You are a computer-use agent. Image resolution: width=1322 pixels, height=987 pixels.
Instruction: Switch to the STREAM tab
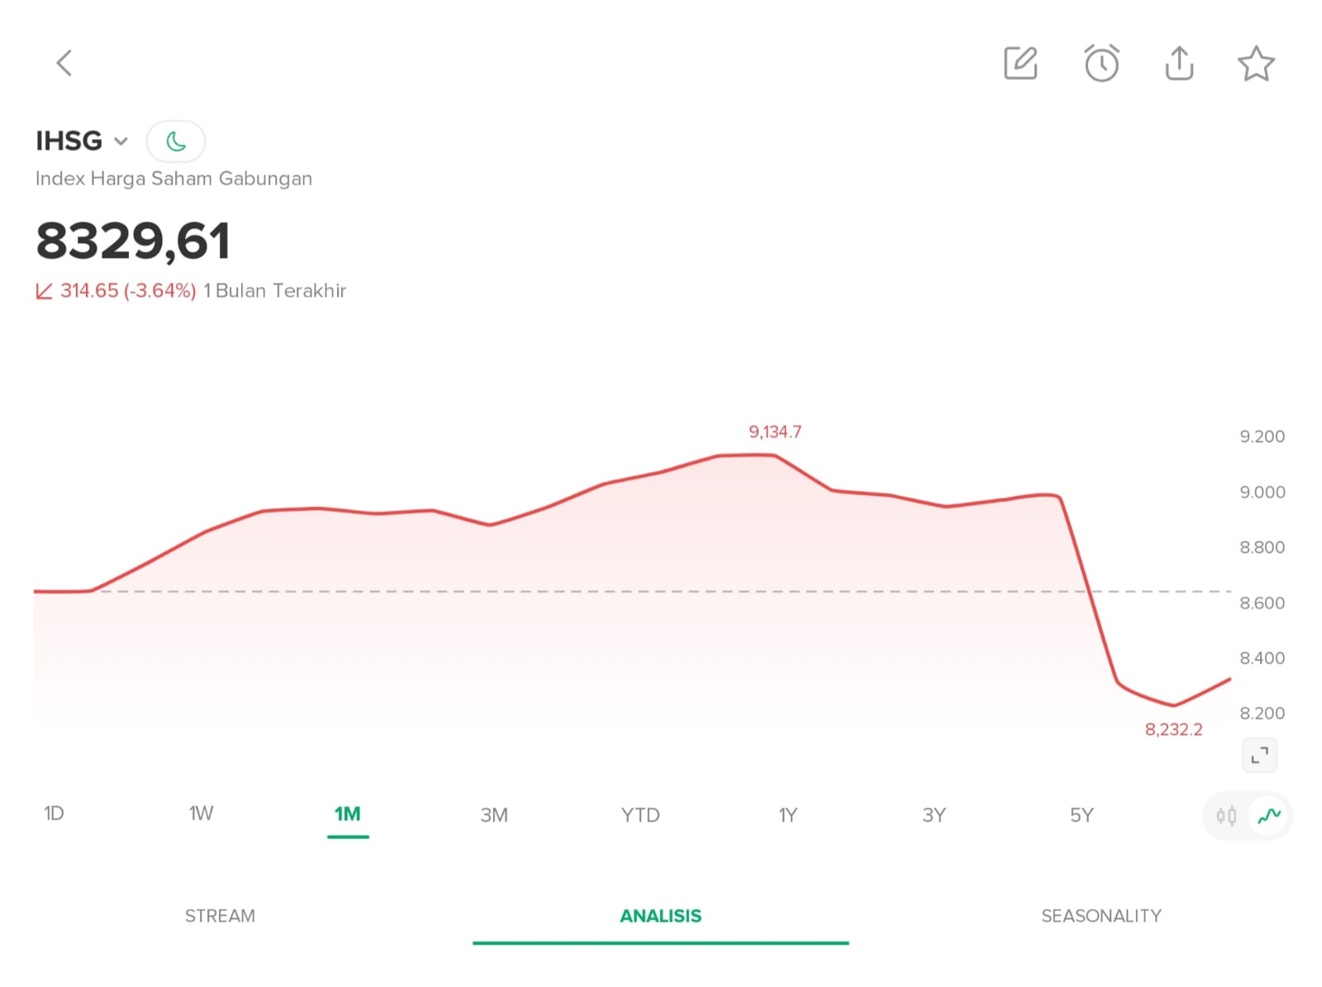pyautogui.click(x=220, y=915)
